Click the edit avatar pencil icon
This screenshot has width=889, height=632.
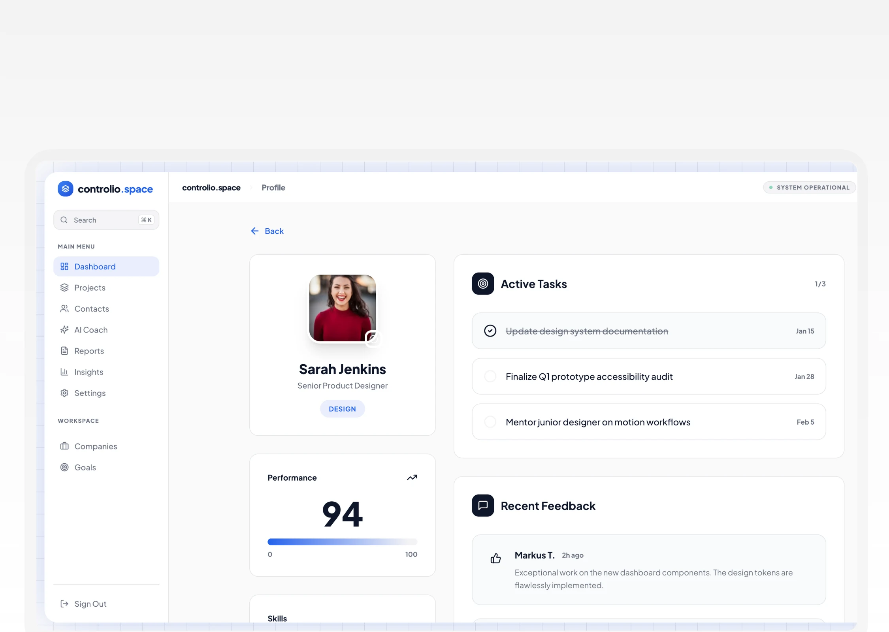tap(373, 338)
